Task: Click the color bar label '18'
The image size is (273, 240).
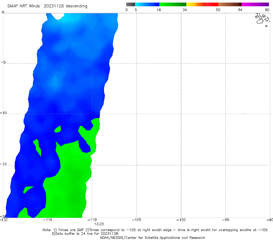Action: pyautogui.click(x=159, y=10)
